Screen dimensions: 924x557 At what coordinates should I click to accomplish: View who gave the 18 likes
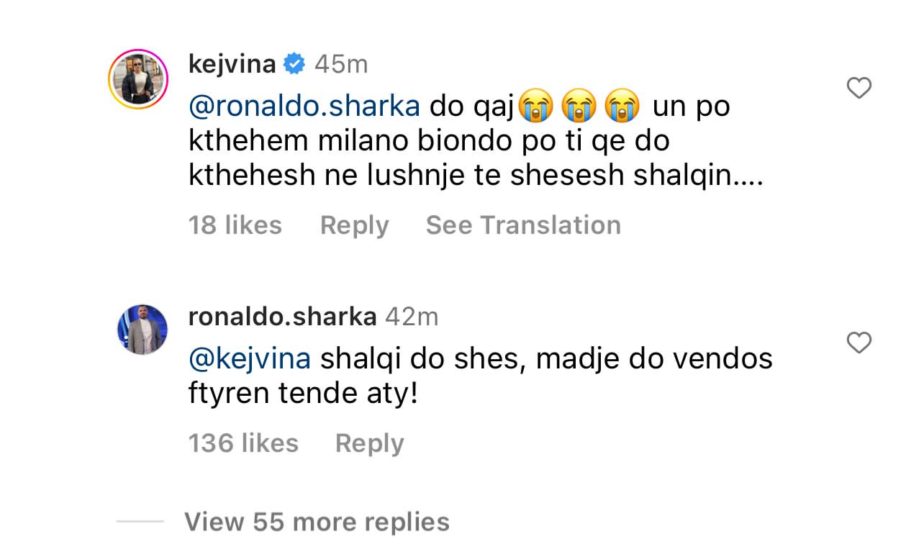click(235, 225)
